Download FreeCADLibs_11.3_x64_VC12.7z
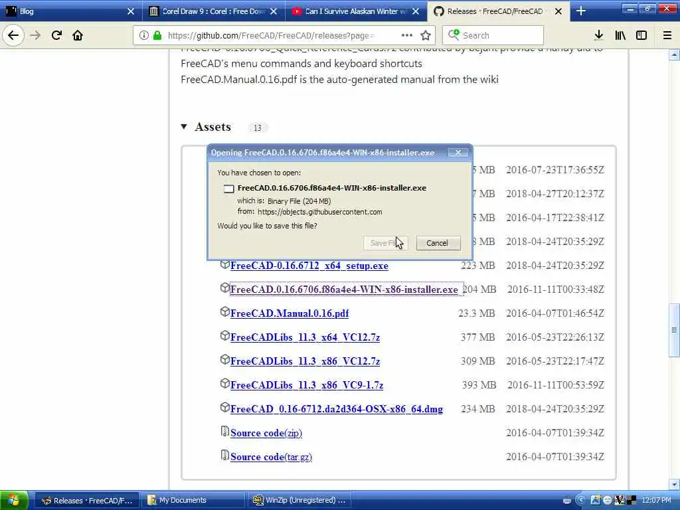This screenshot has width=680, height=510. point(305,337)
